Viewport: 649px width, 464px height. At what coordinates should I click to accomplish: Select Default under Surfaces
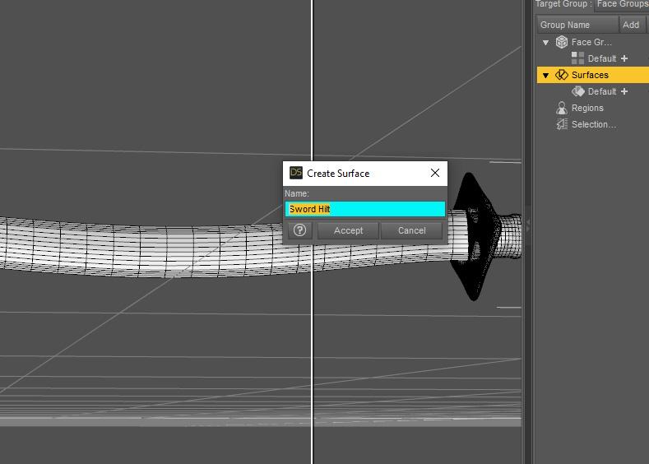(x=602, y=92)
